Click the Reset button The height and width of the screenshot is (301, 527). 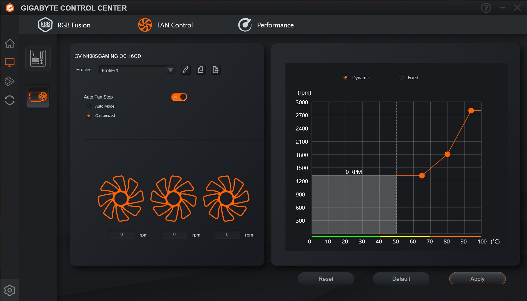click(x=326, y=279)
